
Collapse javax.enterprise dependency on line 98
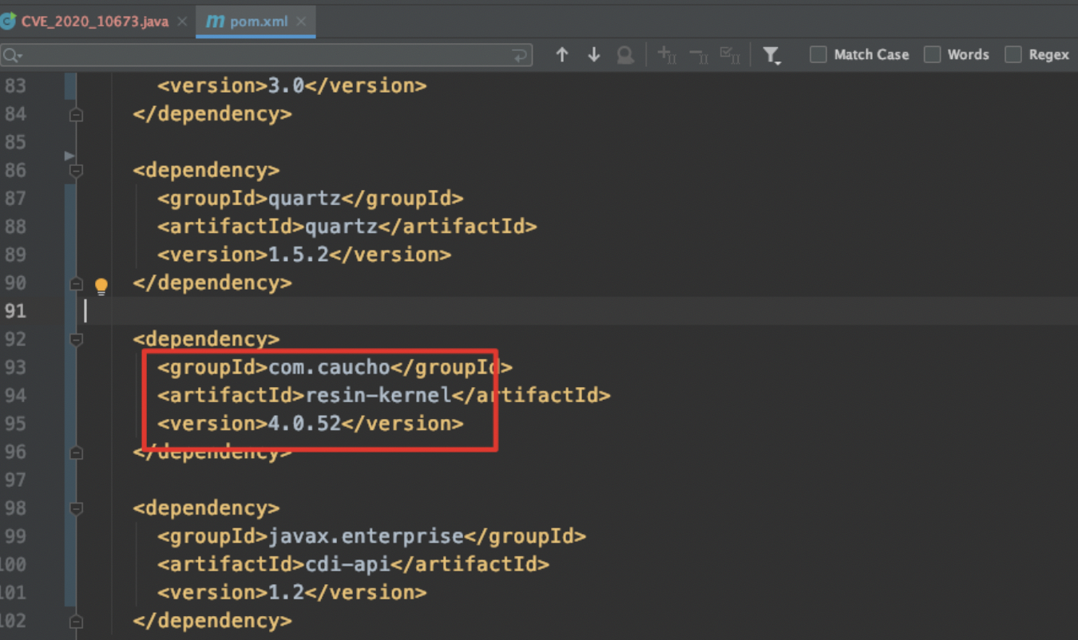[x=76, y=508]
